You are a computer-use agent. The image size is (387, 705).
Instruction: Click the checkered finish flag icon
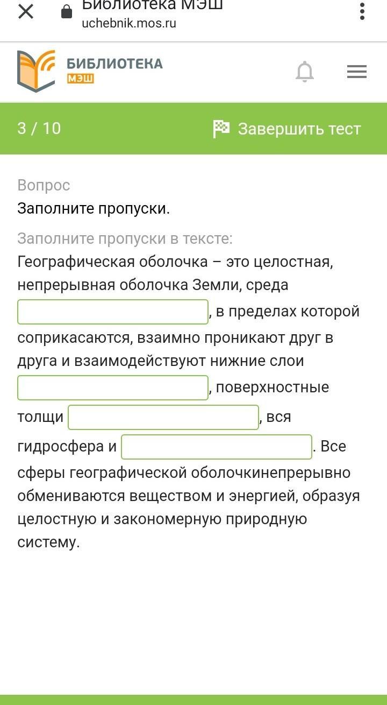pyautogui.click(x=221, y=129)
